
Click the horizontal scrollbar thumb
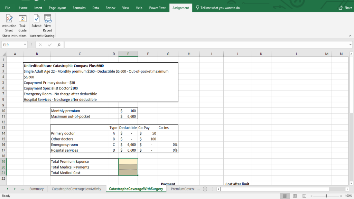click(275, 189)
